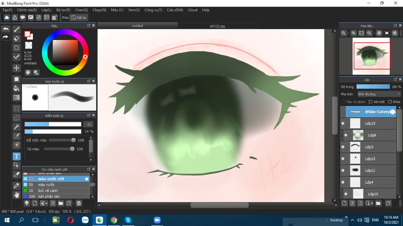
Task: Select the Eyedropper tool
Action: pyautogui.click(x=17, y=186)
